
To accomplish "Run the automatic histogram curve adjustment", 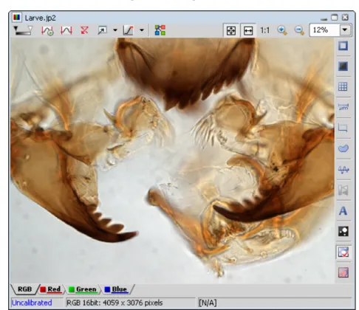I will click(47, 30).
